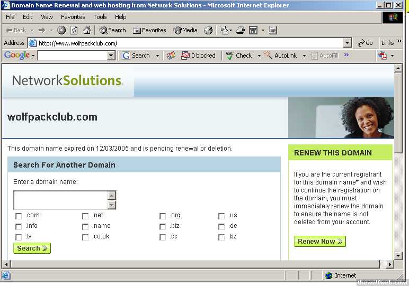
Task: Open the View menu
Action: click(47, 17)
